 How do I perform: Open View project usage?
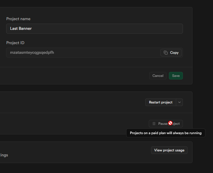[169, 150]
